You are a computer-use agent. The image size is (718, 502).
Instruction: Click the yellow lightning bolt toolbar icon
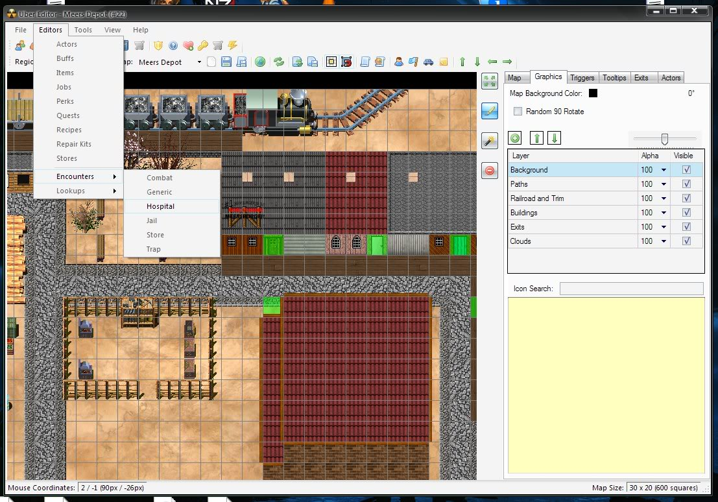[232, 45]
